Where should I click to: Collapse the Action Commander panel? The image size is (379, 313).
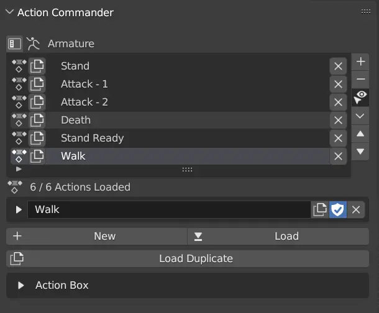(9, 12)
